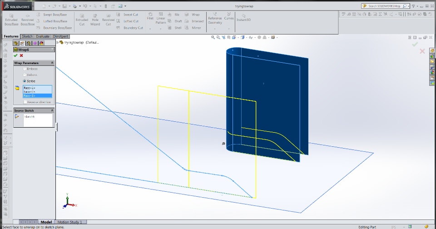Open Reference Geometry tool

(x=215, y=18)
